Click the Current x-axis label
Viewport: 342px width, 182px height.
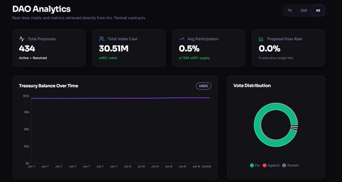[x=206, y=166]
